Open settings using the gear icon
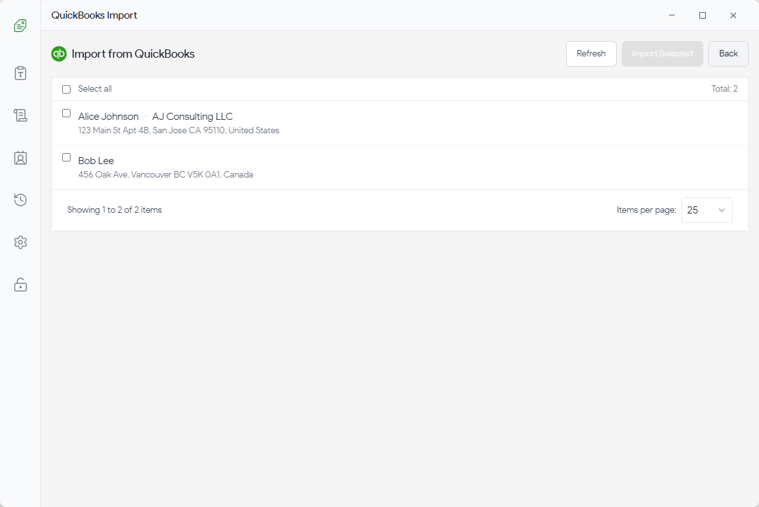Viewport: 759px width, 507px height. 20,242
